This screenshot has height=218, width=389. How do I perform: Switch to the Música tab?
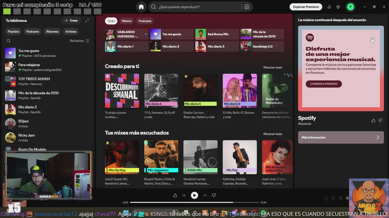pos(126,21)
